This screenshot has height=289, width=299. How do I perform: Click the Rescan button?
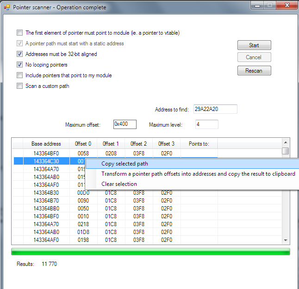[x=254, y=71]
